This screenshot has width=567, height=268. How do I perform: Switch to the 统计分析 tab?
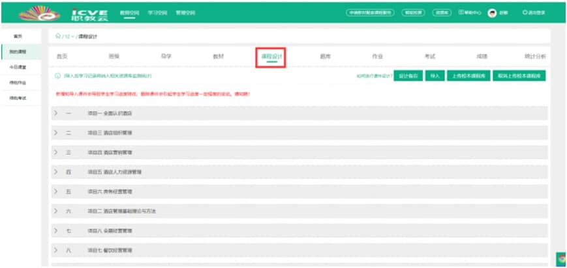(536, 57)
